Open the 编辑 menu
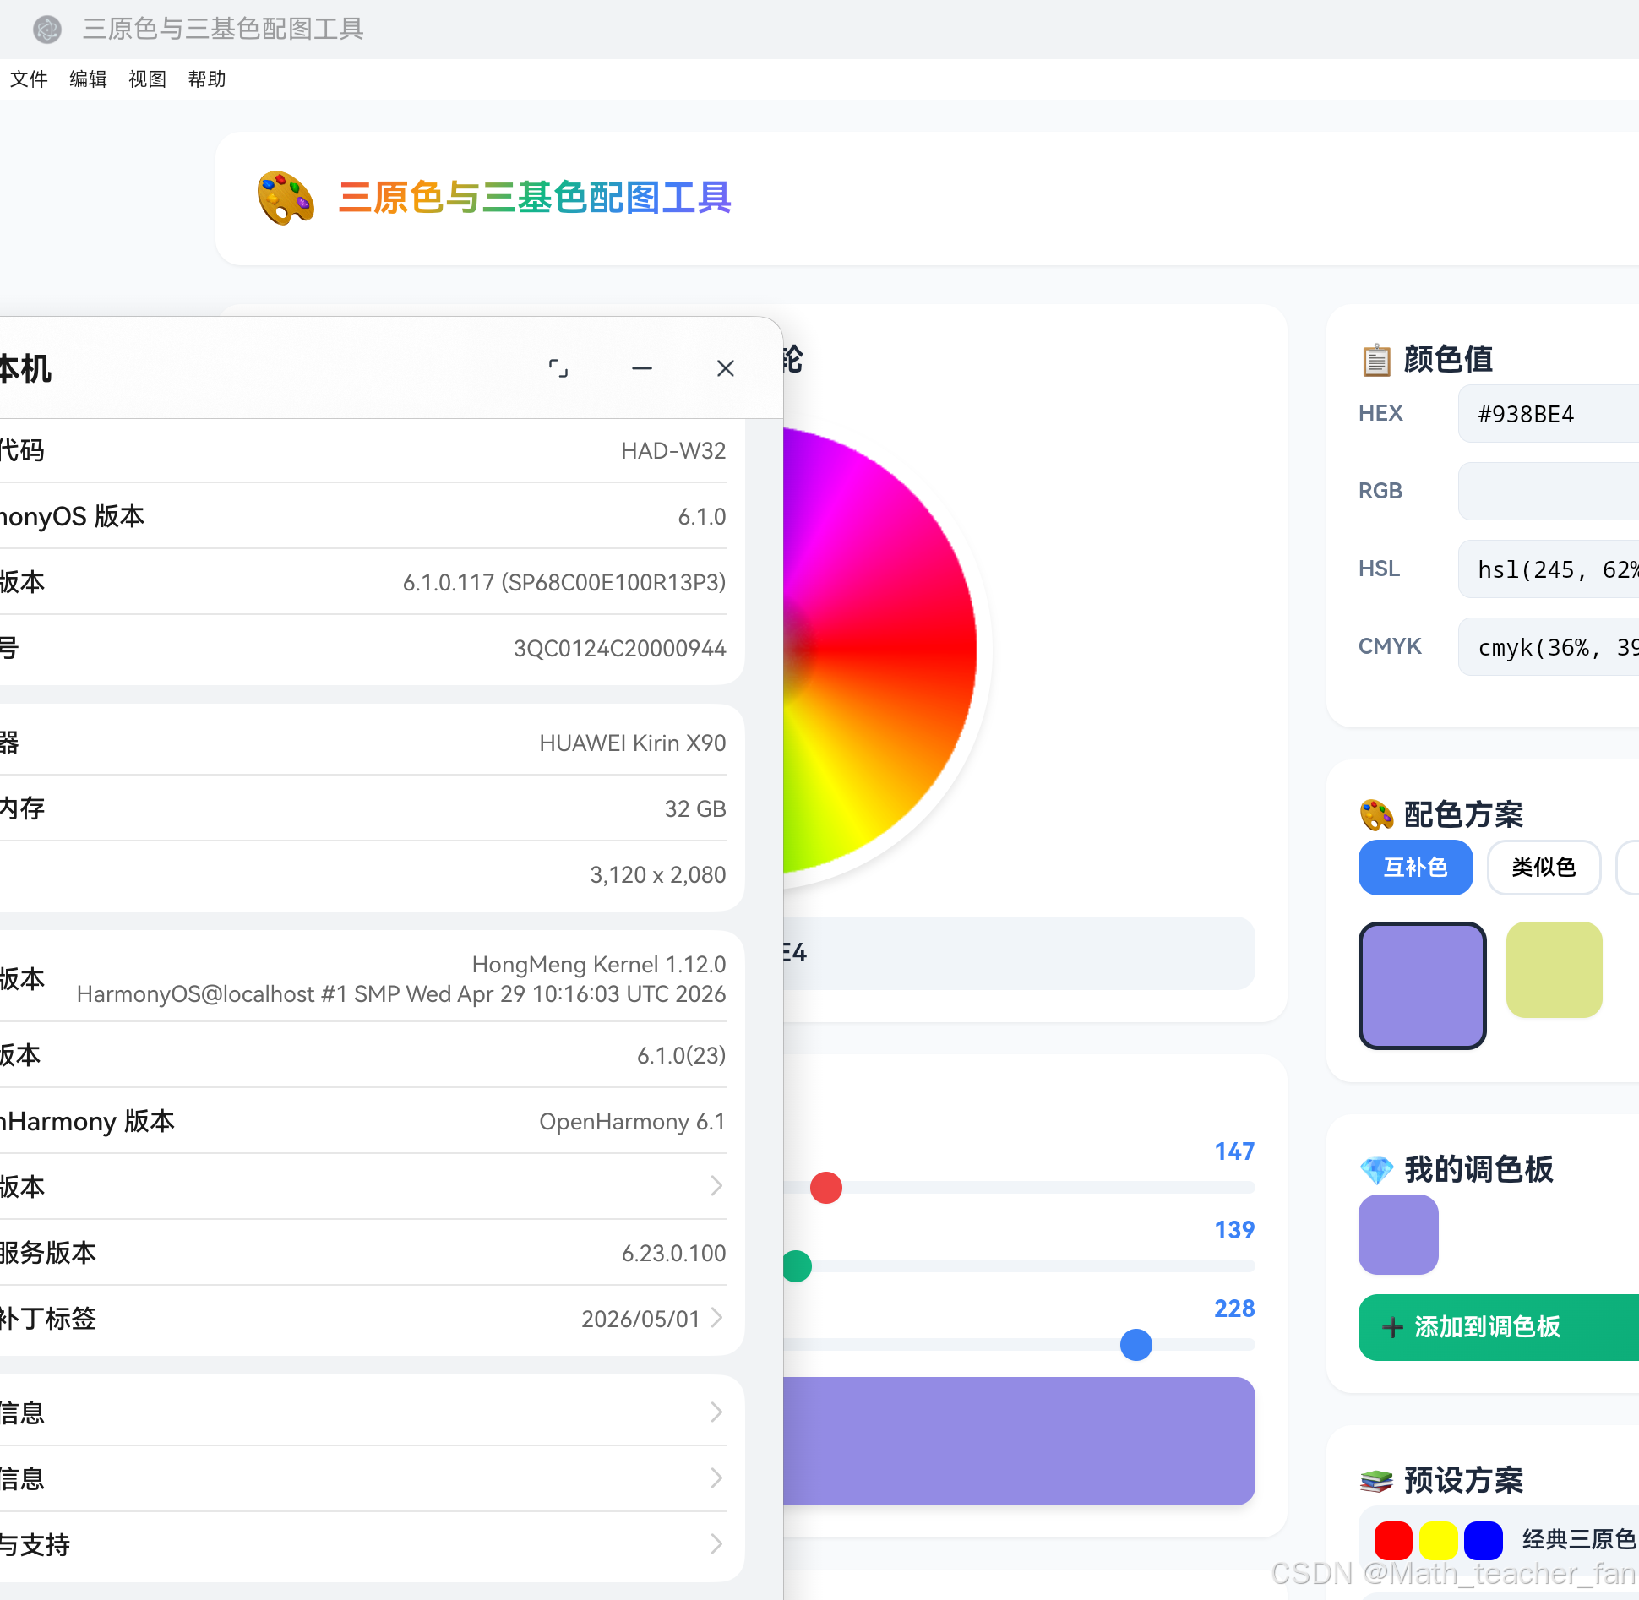The width and height of the screenshot is (1639, 1600). [x=88, y=79]
